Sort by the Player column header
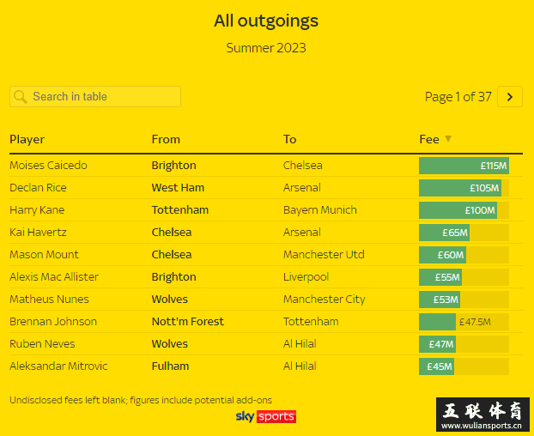The image size is (534, 436). tap(27, 140)
